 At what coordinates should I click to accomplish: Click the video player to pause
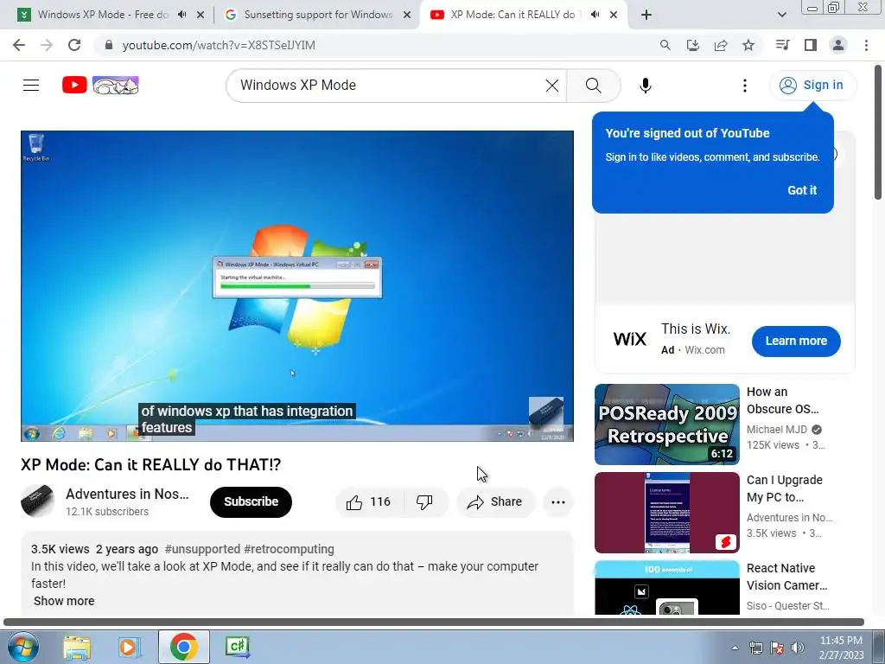point(297,285)
